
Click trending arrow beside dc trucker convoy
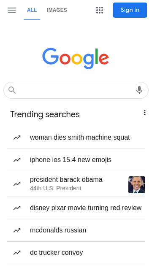tap(17, 253)
